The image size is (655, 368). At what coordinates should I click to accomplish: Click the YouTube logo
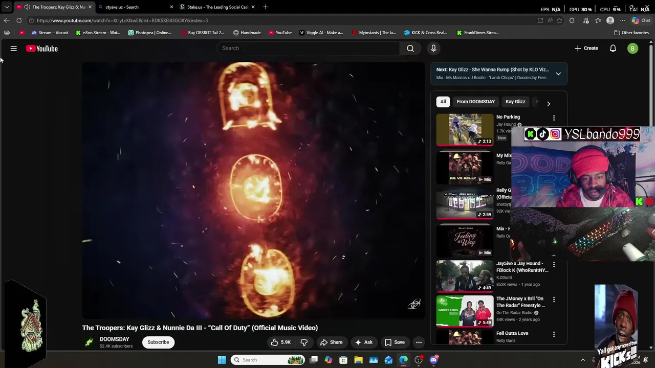pyautogui.click(x=42, y=49)
